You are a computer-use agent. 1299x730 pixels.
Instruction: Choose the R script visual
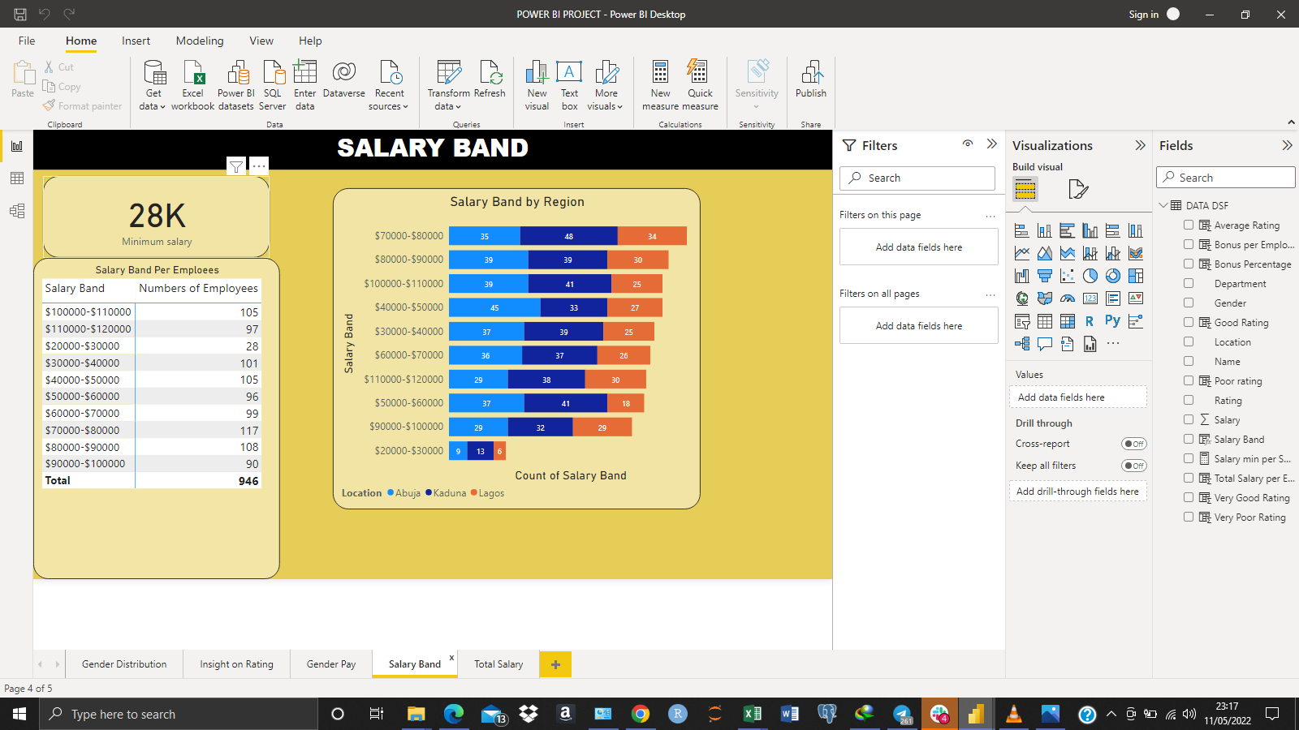tap(1090, 320)
